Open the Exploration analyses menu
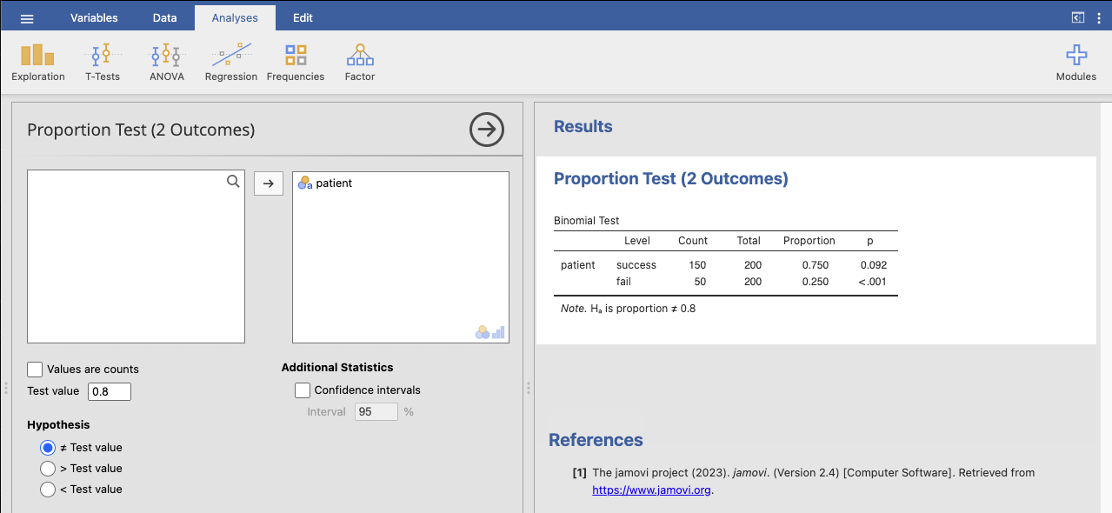1112x513 pixels. point(37,63)
